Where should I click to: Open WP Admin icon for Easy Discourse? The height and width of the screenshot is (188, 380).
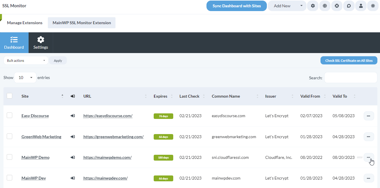(73, 115)
